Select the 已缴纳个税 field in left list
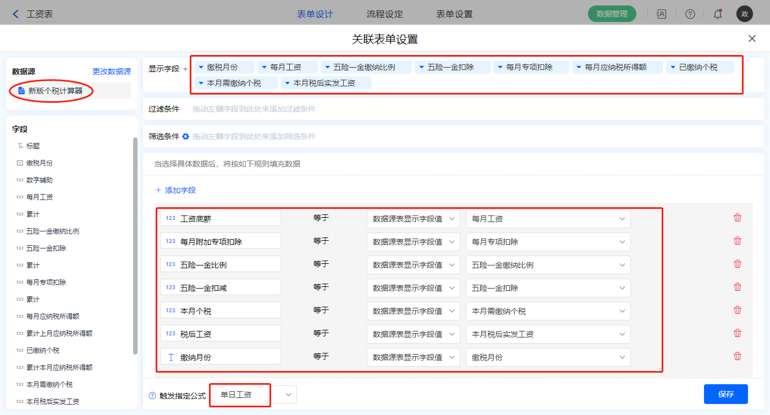Screen dimensions: 770x415 (43, 351)
